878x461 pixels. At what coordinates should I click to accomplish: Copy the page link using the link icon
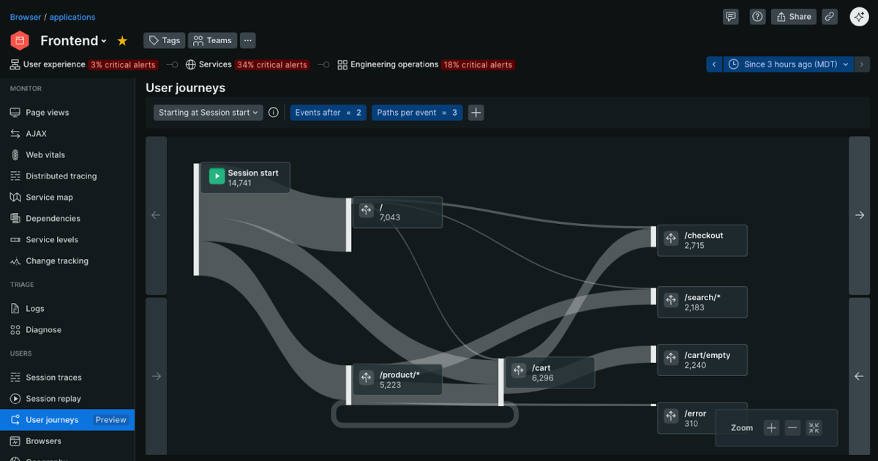click(x=830, y=16)
